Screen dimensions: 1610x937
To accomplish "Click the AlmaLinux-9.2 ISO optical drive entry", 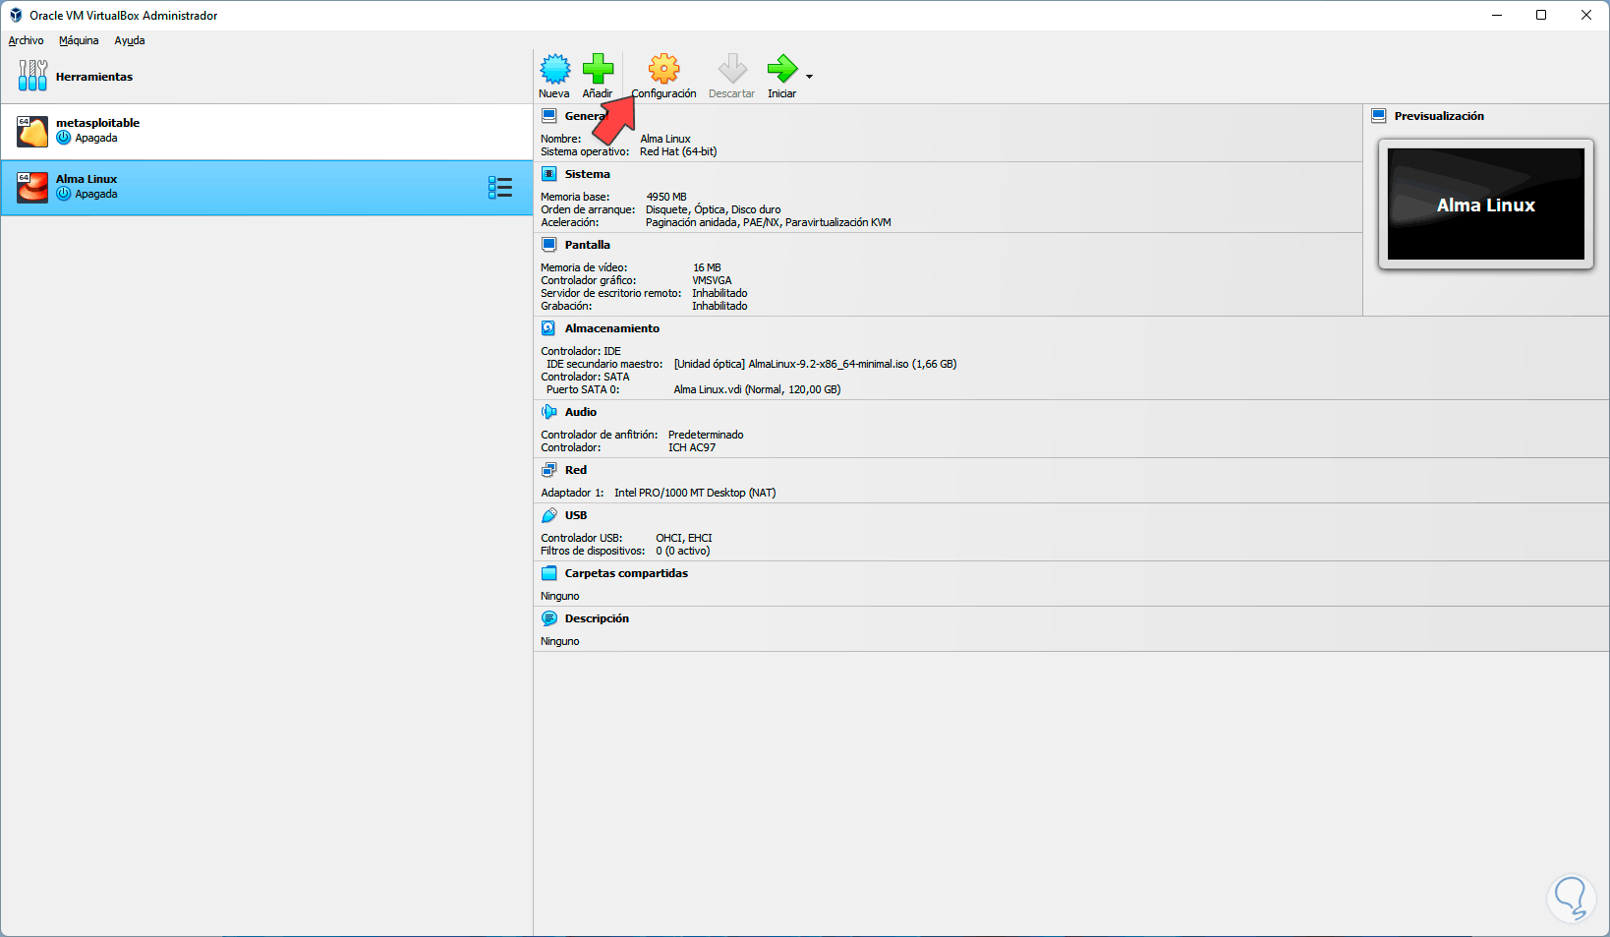I will (815, 364).
